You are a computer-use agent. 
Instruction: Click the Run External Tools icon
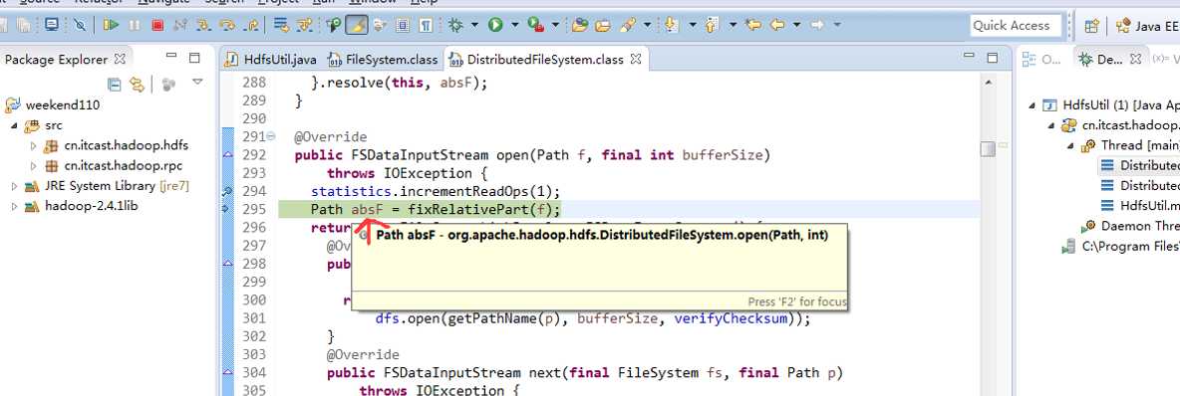tap(536, 25)
